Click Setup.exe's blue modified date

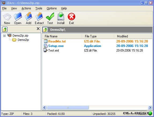click(x=132, y=46)
